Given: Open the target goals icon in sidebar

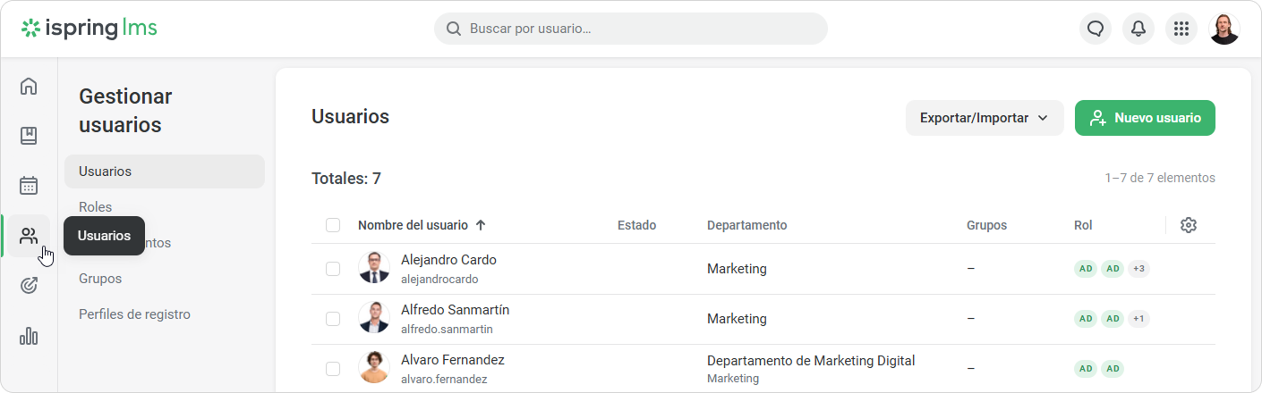Looking at the screenshot, I should (x=29, y=286).
